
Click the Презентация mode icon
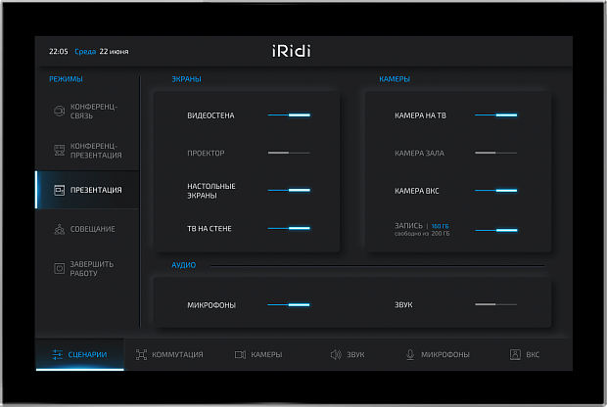(59, 190)
